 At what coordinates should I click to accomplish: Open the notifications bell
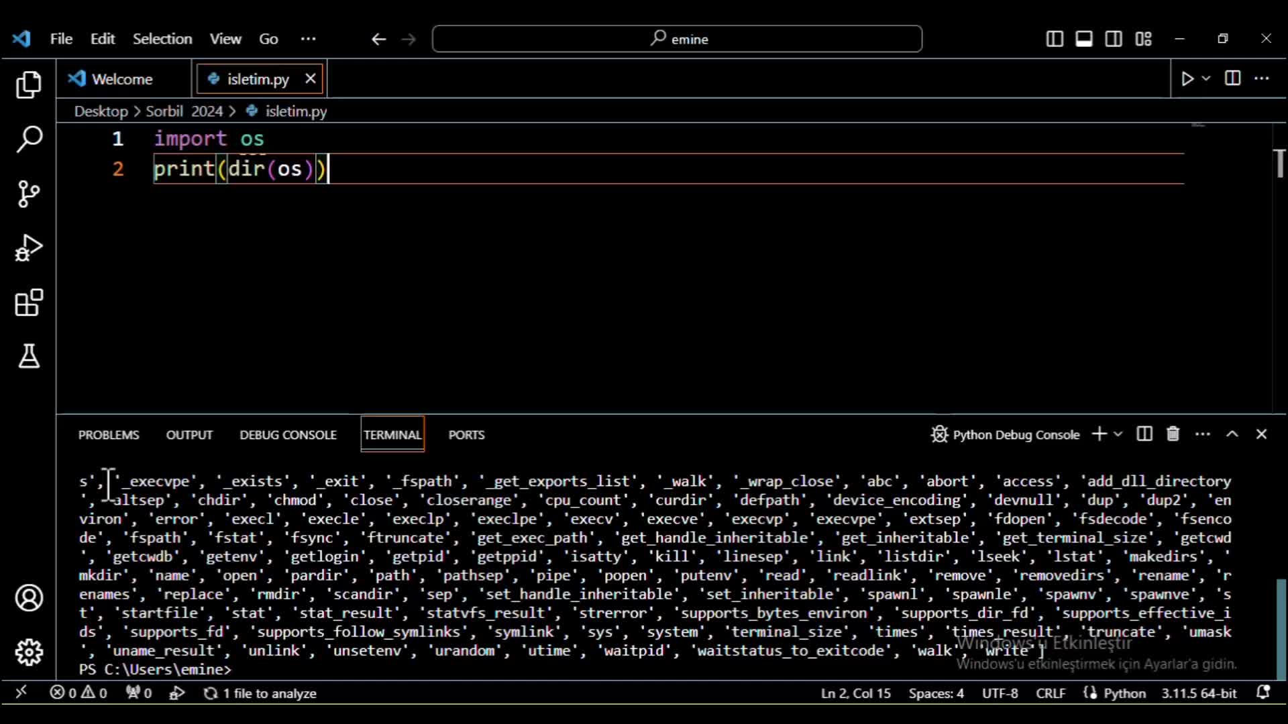[x=1263, y=692]
